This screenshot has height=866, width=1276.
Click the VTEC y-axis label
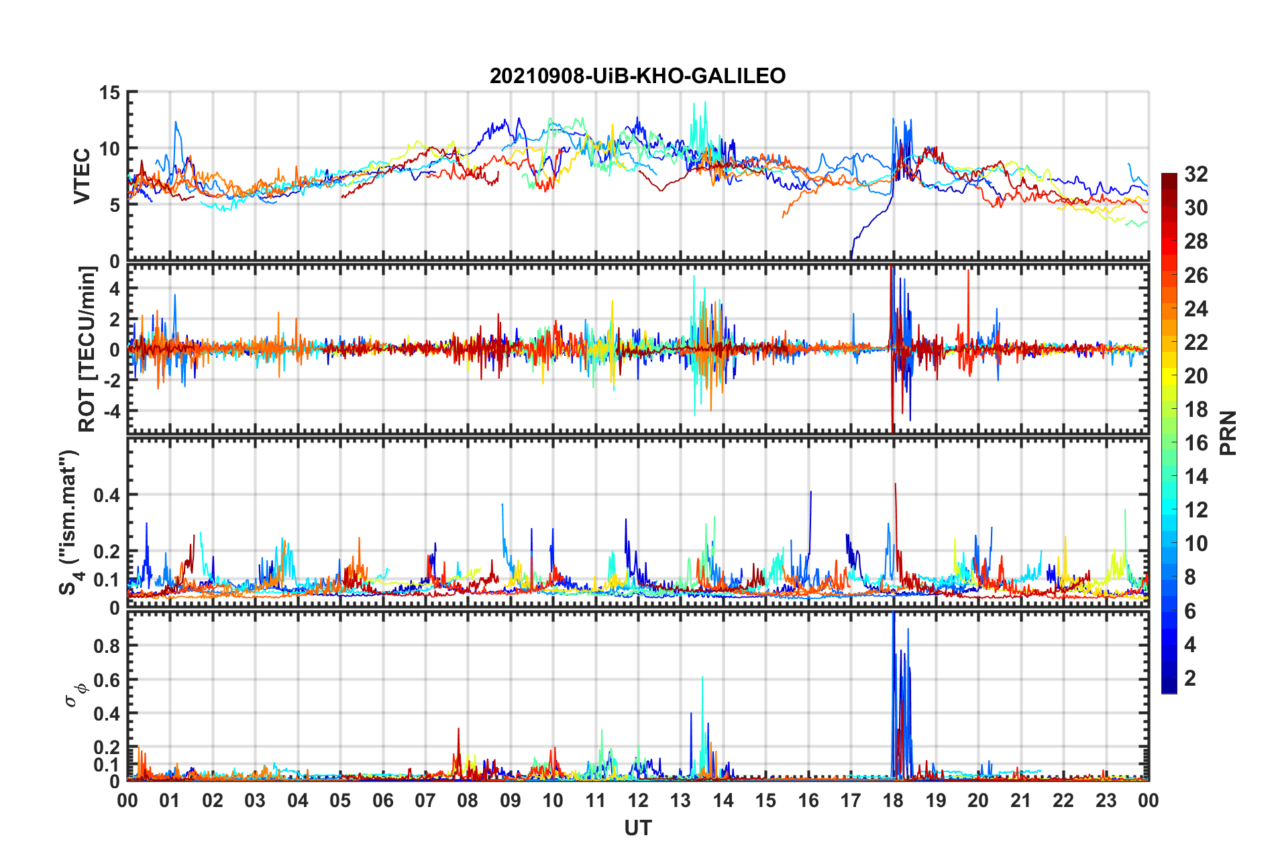82,176
